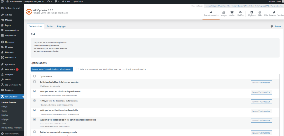Open the Minifier icon in top navigation
The height and width of the screenshot is (136, 284).
click(240, 14)
